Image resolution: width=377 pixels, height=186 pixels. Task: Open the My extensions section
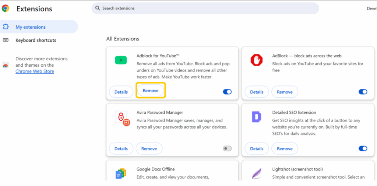tap(39, 27)
